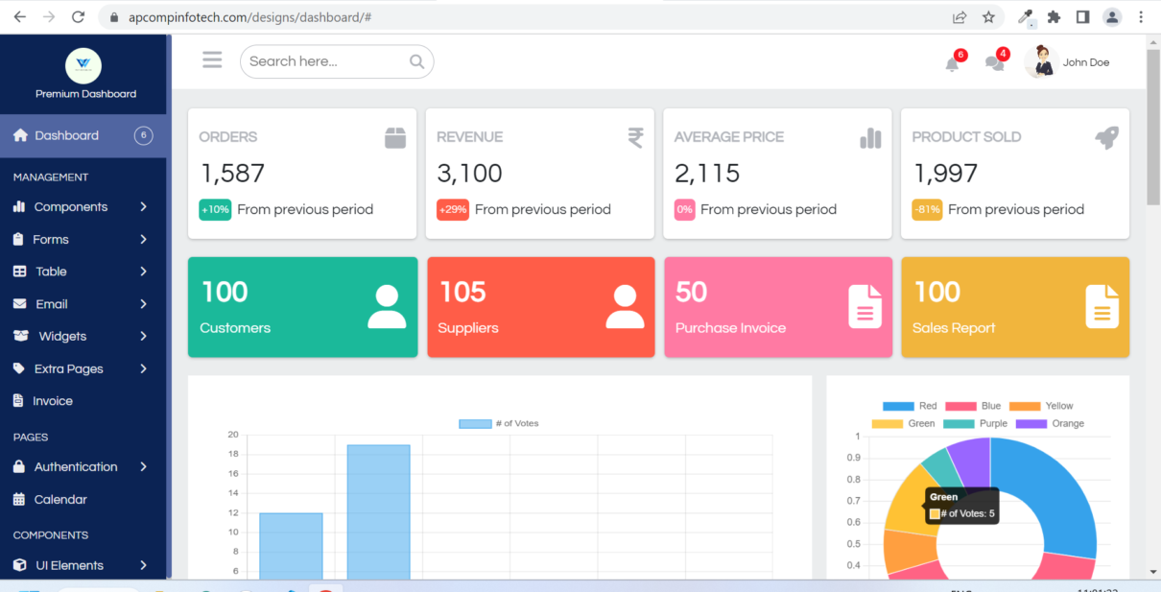The width and height of the screenshot is (1161, 592).
Task: Expand the Table submenu chevron
Action: pos(143,272)
